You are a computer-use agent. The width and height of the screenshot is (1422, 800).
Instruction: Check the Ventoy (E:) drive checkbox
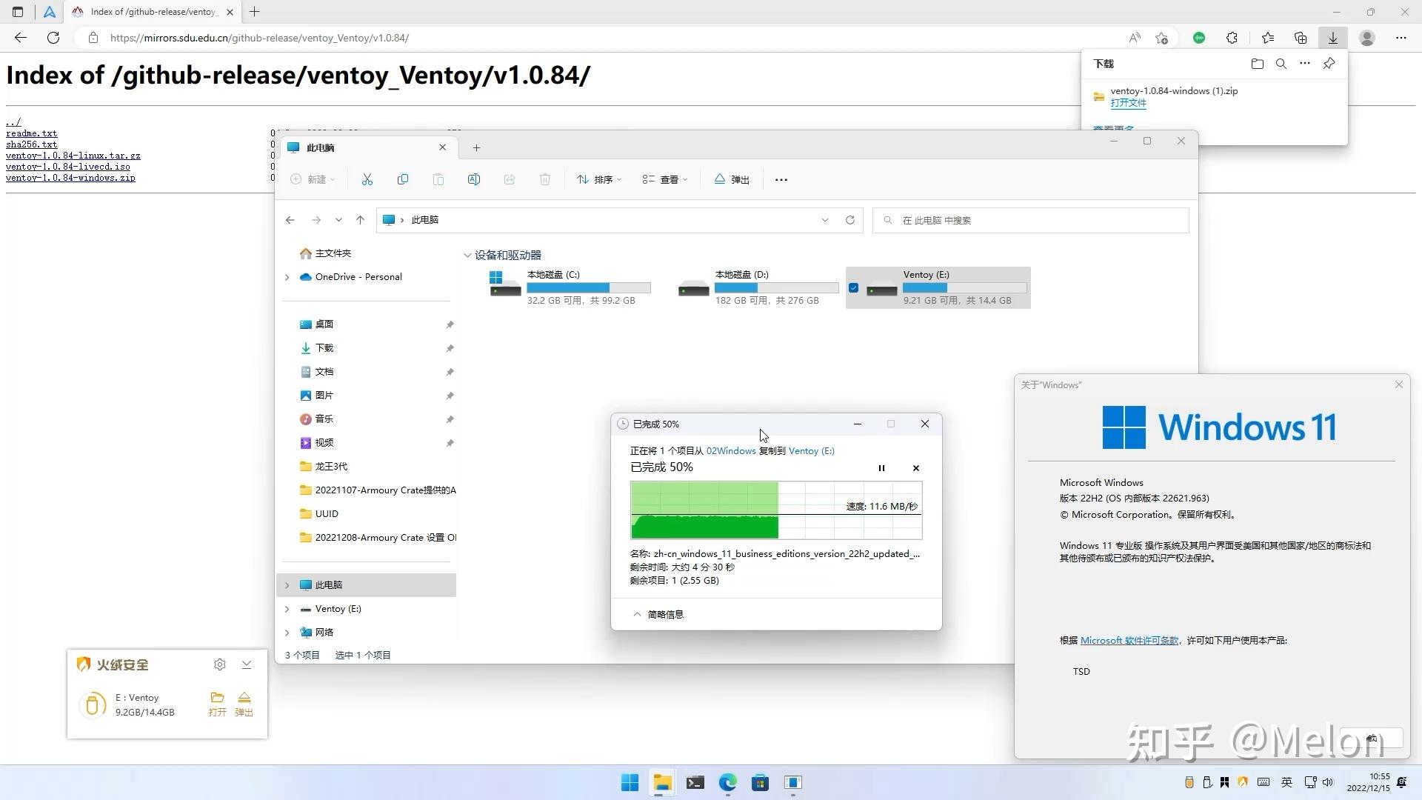click(854, 287)
